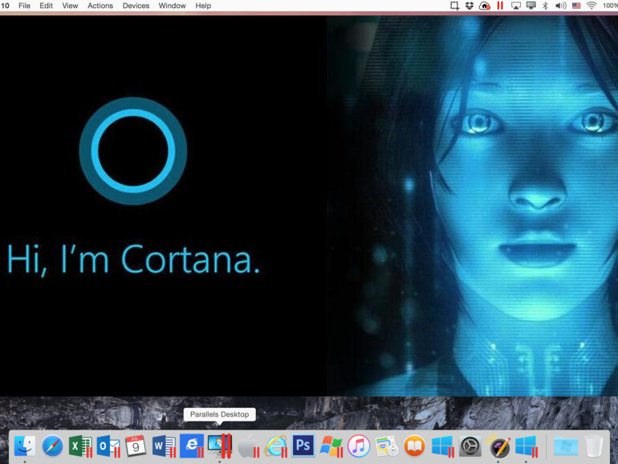Click the colorful Windows flag Dock icon
Viewport: 618px width, 464px height.
click(x=331, y=446)
